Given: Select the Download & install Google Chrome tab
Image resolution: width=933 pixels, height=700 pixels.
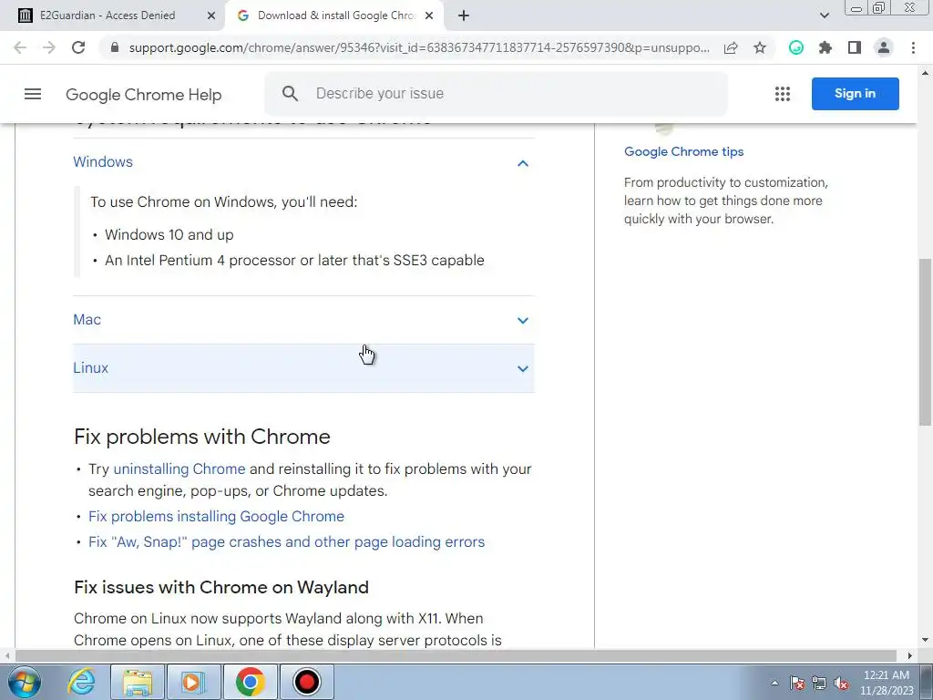Looking at the screenshot, I should pos(335,15).
